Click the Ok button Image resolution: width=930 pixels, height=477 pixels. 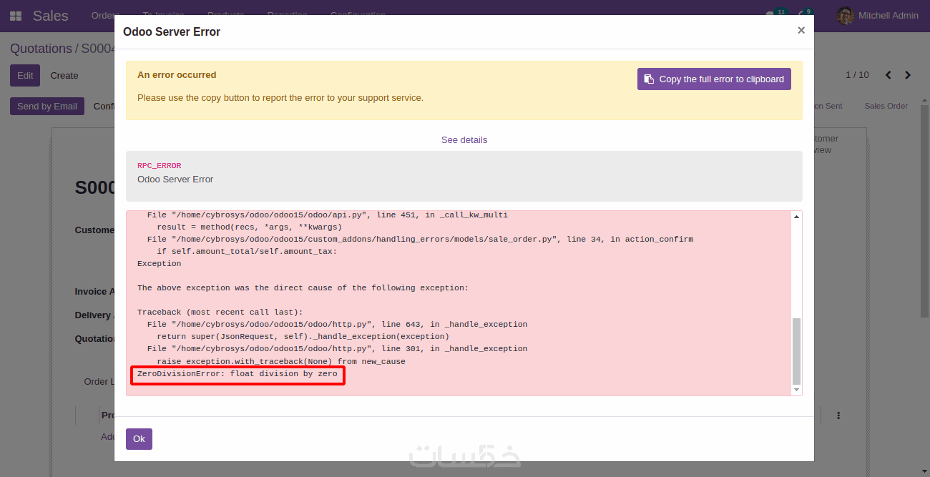139,439
